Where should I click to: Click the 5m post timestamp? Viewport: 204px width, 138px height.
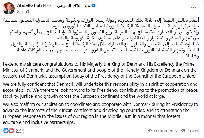(20, 11)
